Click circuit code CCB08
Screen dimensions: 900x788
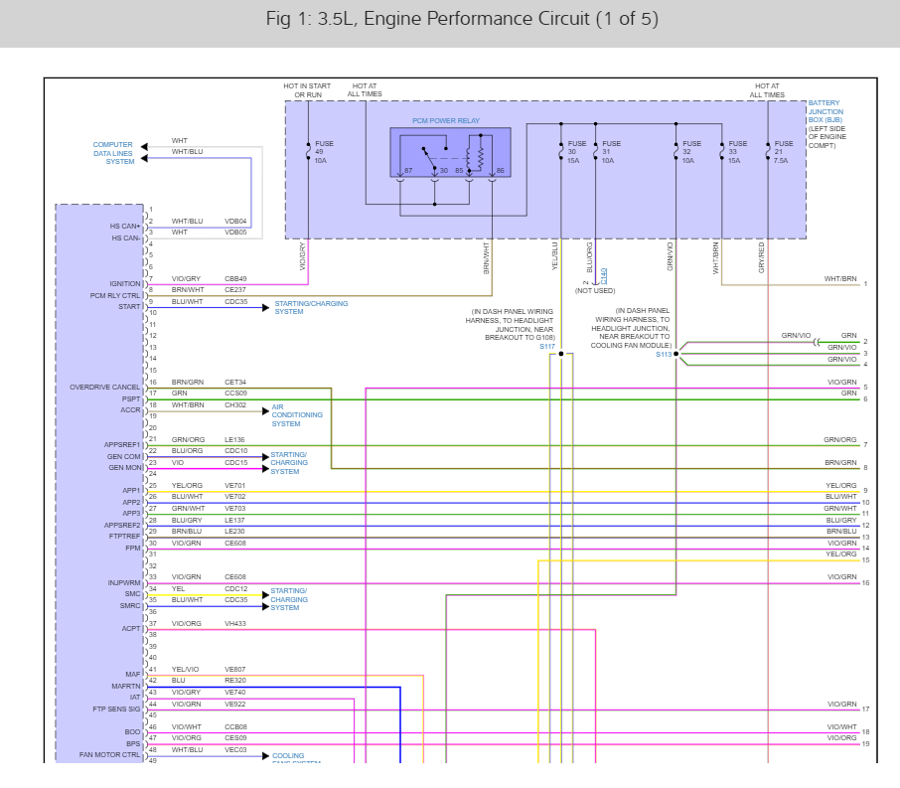click(235, 727)
